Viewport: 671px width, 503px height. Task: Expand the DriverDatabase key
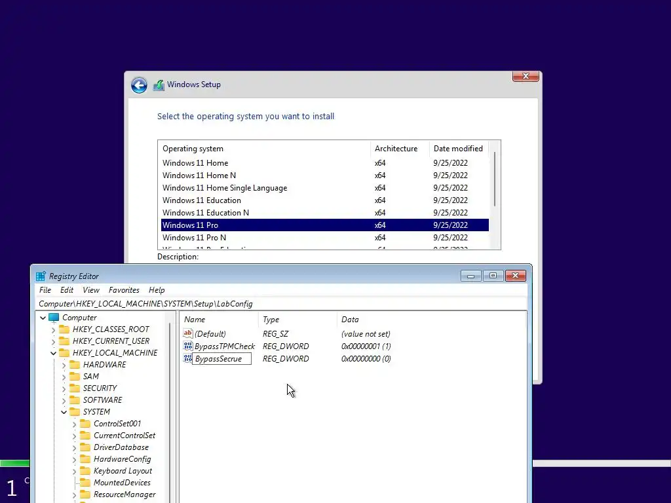75,447
